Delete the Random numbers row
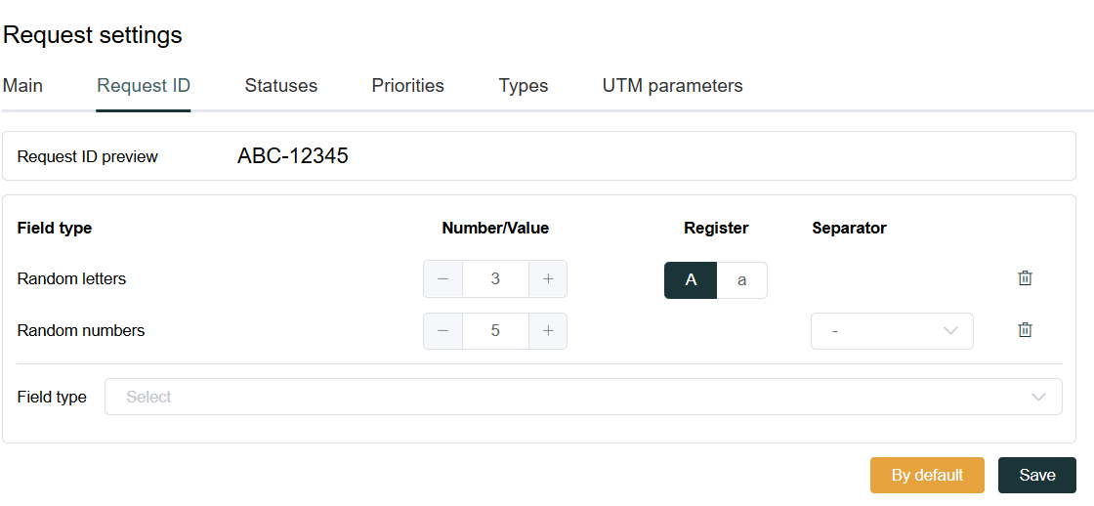 click(x=1025, y=330)
